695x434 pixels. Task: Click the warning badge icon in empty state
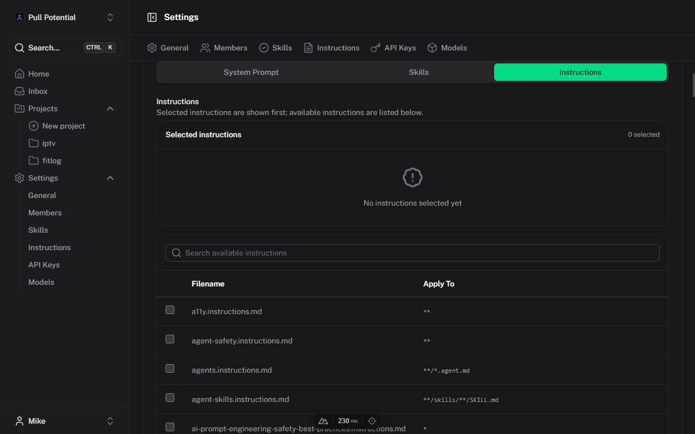tap(413, 177)
